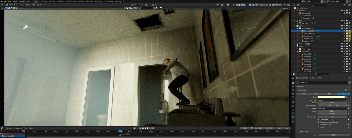352x138 pixels.
Task: Click the Camera.008 camera icon in outliner
Action: pos(300,13)
